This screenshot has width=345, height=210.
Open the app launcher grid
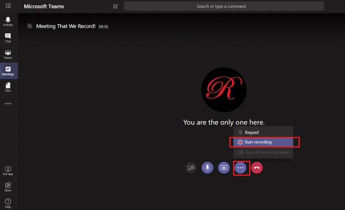(x=8, y=6)
